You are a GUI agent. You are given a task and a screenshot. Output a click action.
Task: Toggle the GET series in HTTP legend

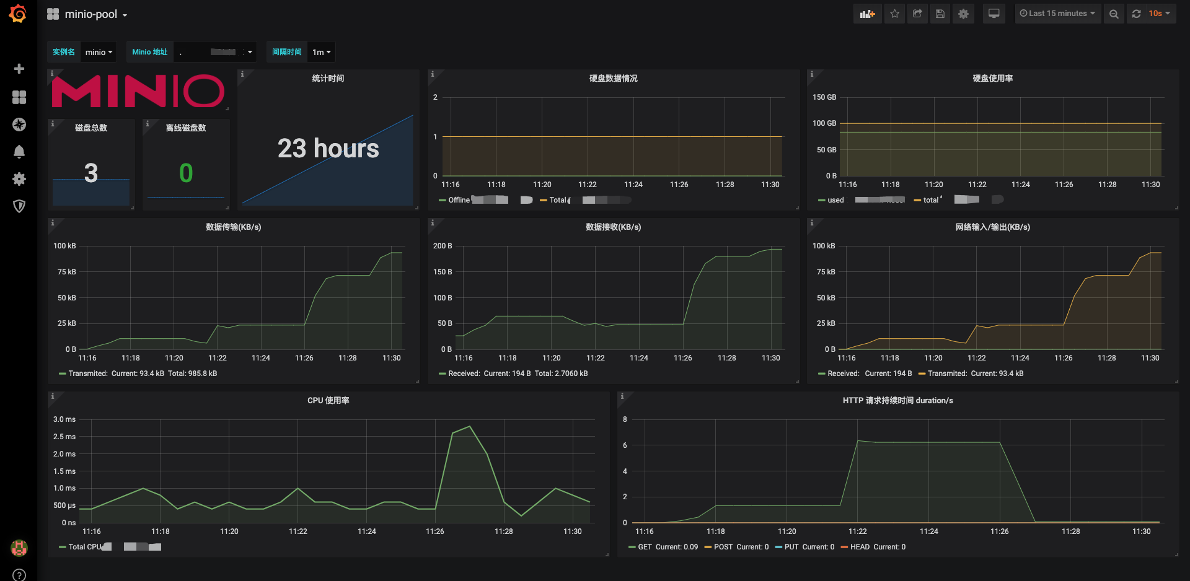[x=645, y=547]
